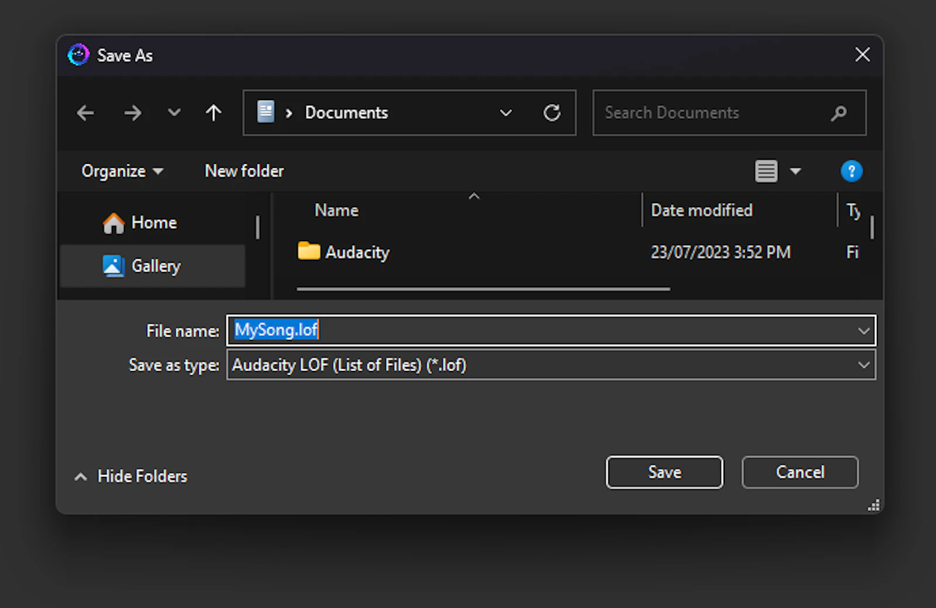Click the Documents library icon in address bar
Screen dimensions: 936x608
[266, 112]
